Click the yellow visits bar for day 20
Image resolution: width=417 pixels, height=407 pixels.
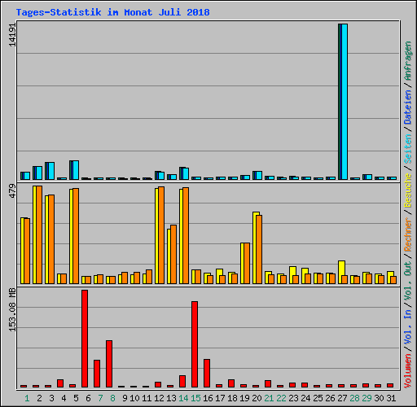[255, 247]
